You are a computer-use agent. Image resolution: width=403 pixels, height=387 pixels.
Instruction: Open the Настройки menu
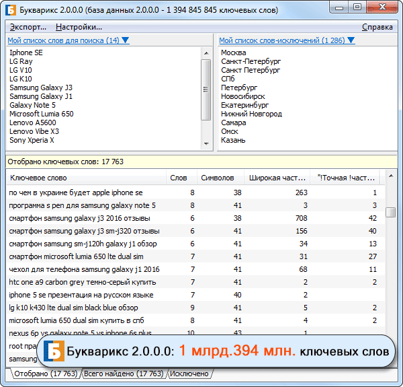pyautogui.click(x=79, y=27)
